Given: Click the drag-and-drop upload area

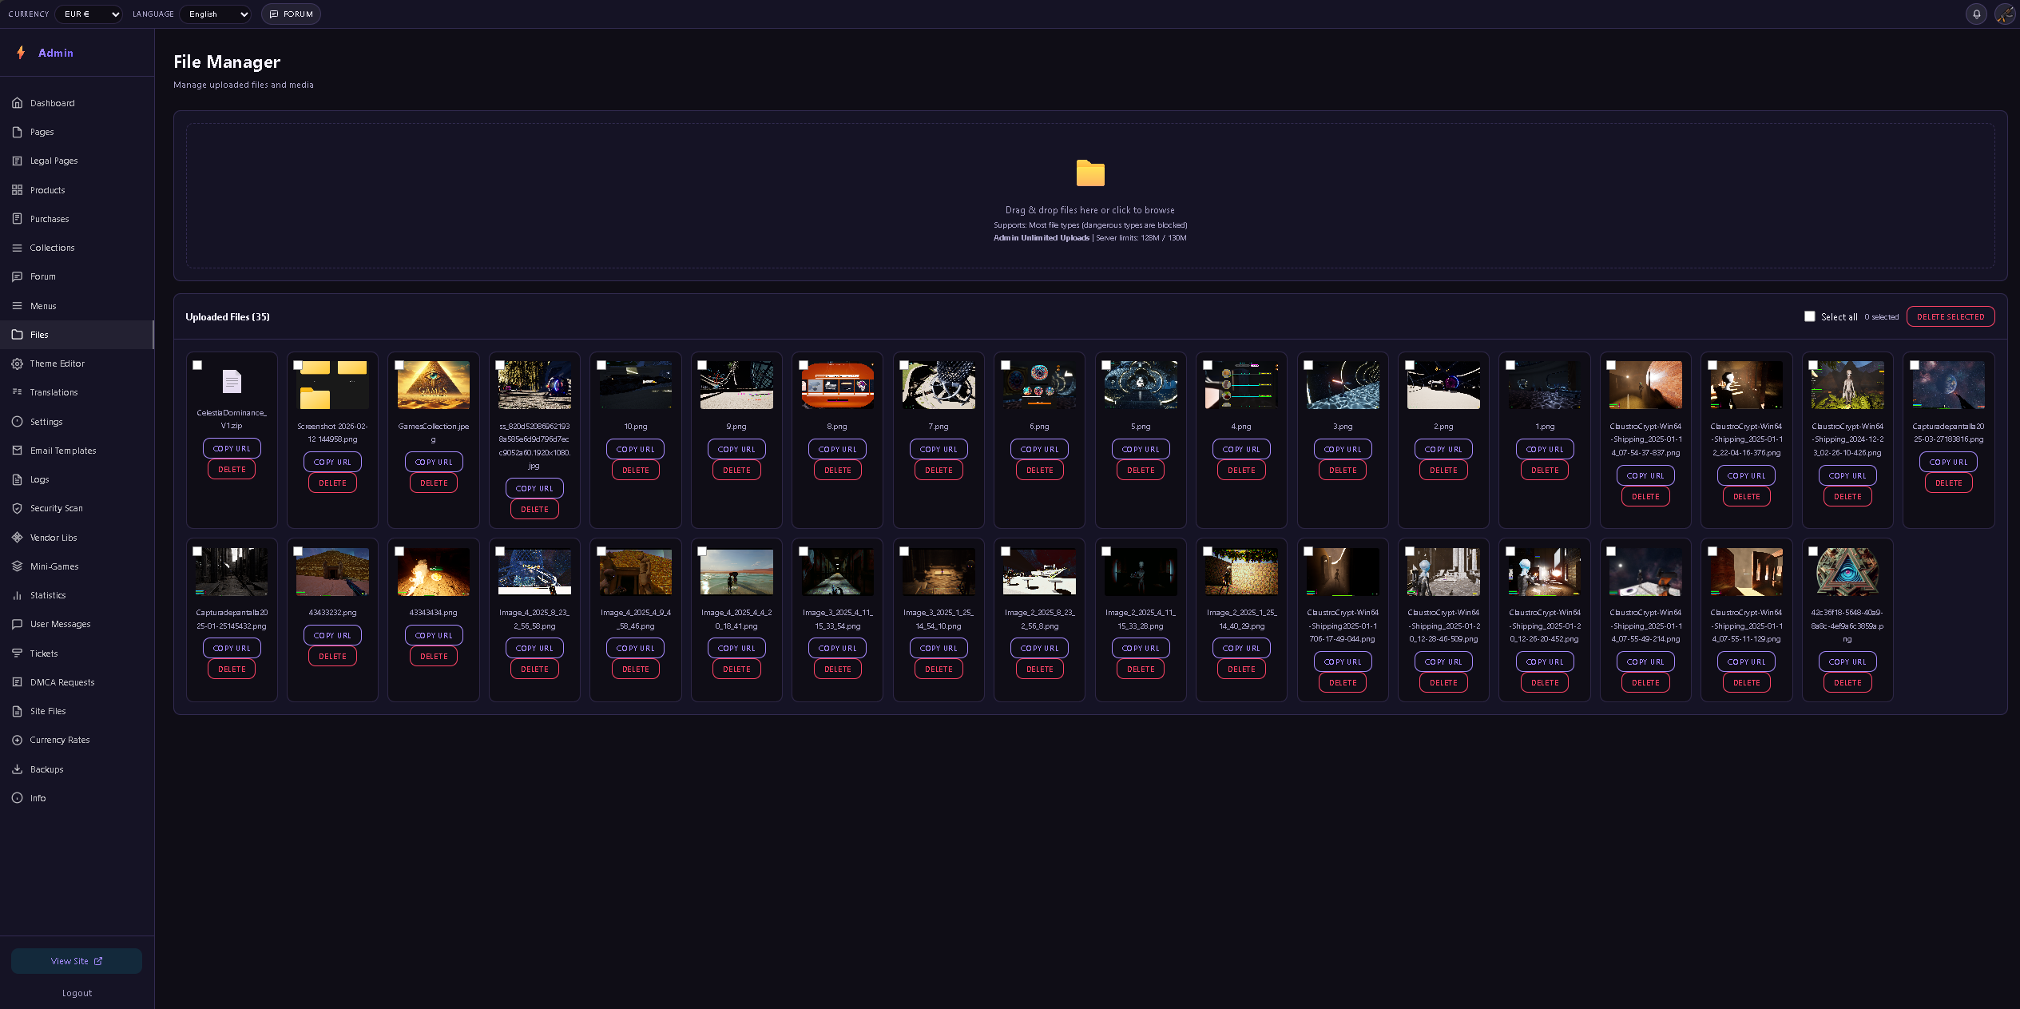Looking at the screenshot, I should click(1089, 196).
